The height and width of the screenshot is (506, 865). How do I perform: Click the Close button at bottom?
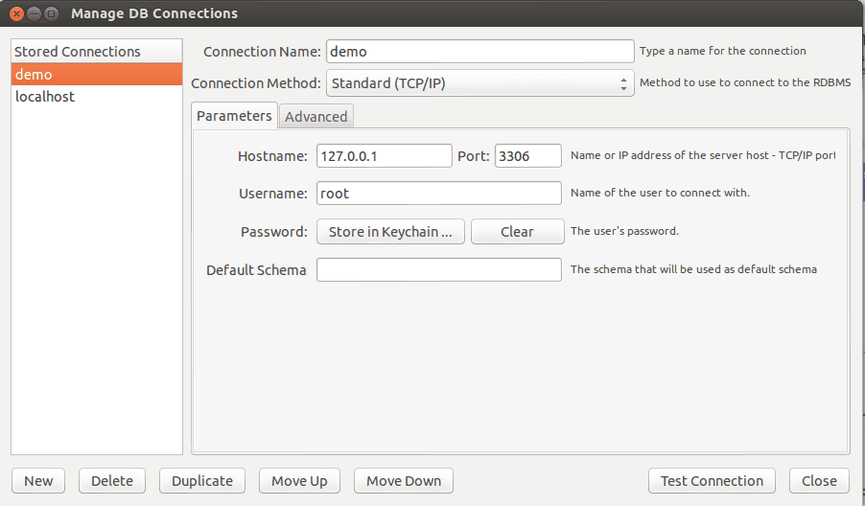(x=819, y=481)
